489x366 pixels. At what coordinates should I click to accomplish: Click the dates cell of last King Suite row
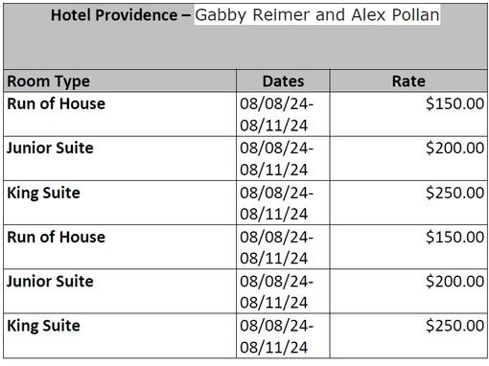pos(283,335)
